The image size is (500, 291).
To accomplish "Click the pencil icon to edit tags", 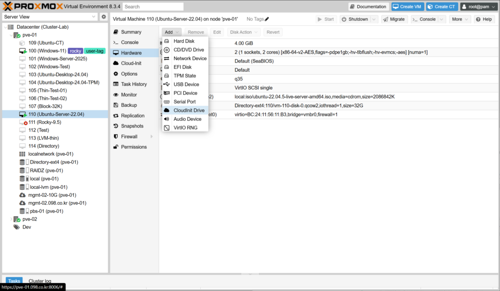I will [267, 19].
